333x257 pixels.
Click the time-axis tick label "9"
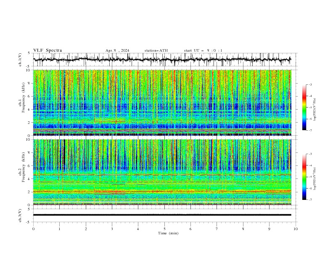(x=269, y=229)
